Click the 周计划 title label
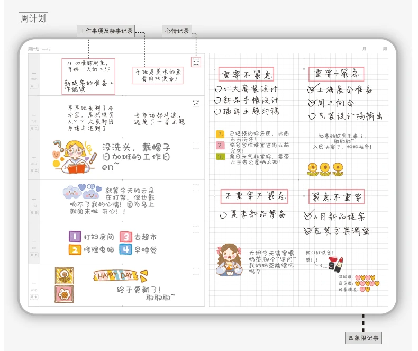 (33, 19)
